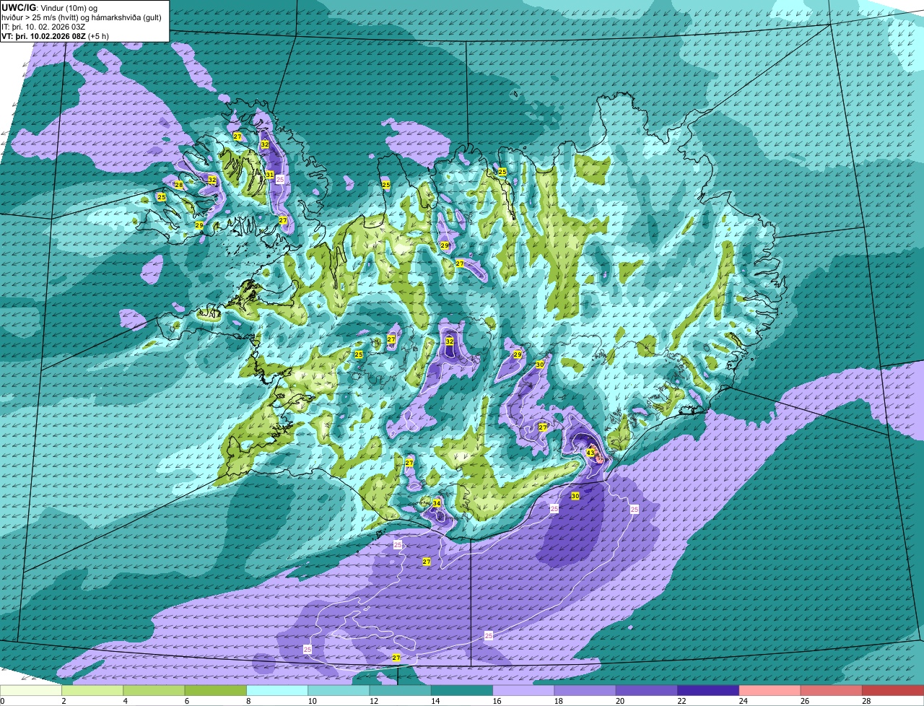Image resolution: width=924 pixels, height=706 pixels.
Task: Pick the green 4–6 m/s legend segment
Action: pos(154,691)
